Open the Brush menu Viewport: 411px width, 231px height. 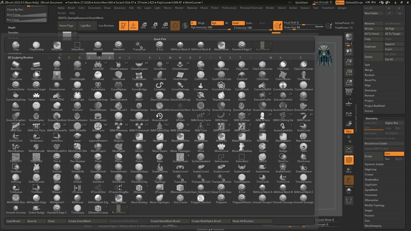pos(71,8)
